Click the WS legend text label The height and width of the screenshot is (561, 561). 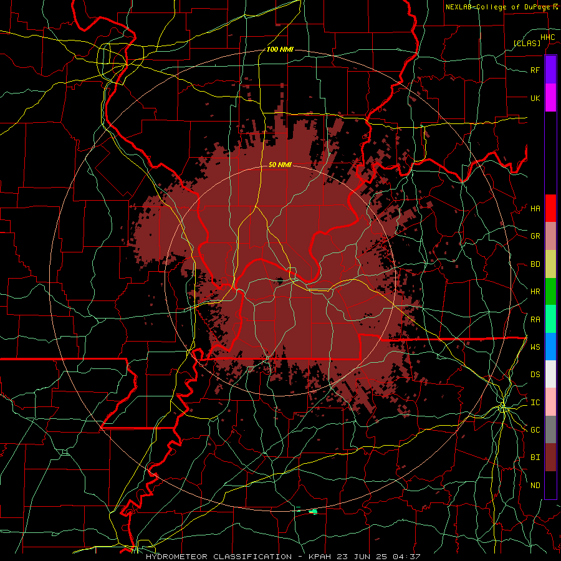click(x=535, y=347)
